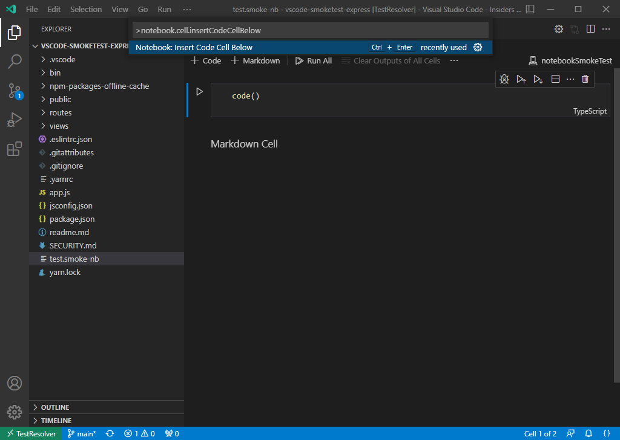This screenshot has width=620, height=440.
Task: Select the notebookSmokeTest kernel picker
Action: tap(570, 61)
